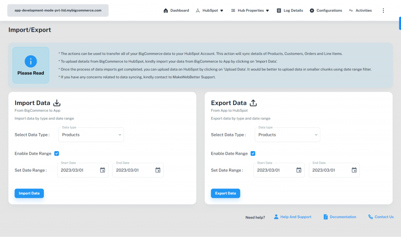401x237 pixels.
Task: Click the Help And Support person icon
Action: (276, 217)
